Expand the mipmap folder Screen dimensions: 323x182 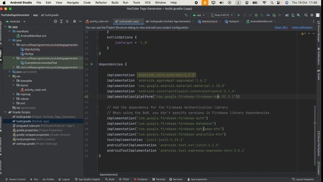tap(14, 94)
